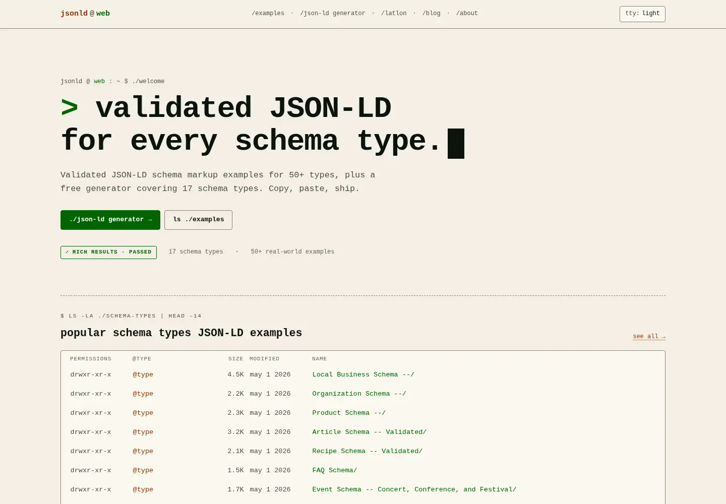
Task: Click the MODIFIED column header
Action: (x=264, y=359)
